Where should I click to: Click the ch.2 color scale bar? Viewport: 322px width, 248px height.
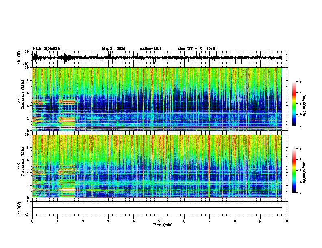click(x=294, y=171)
